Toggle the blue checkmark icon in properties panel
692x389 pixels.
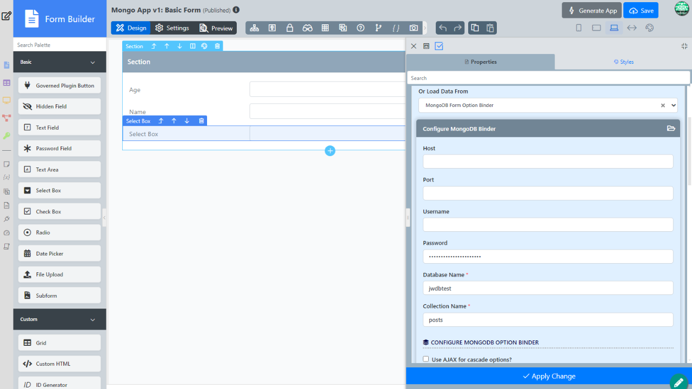coord(439,46)
